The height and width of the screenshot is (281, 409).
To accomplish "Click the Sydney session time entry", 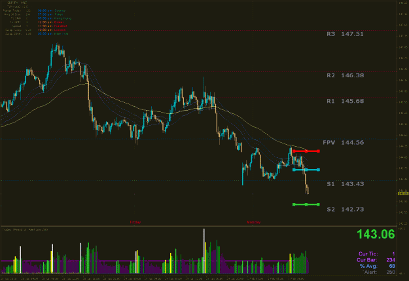I will (52, 10).
